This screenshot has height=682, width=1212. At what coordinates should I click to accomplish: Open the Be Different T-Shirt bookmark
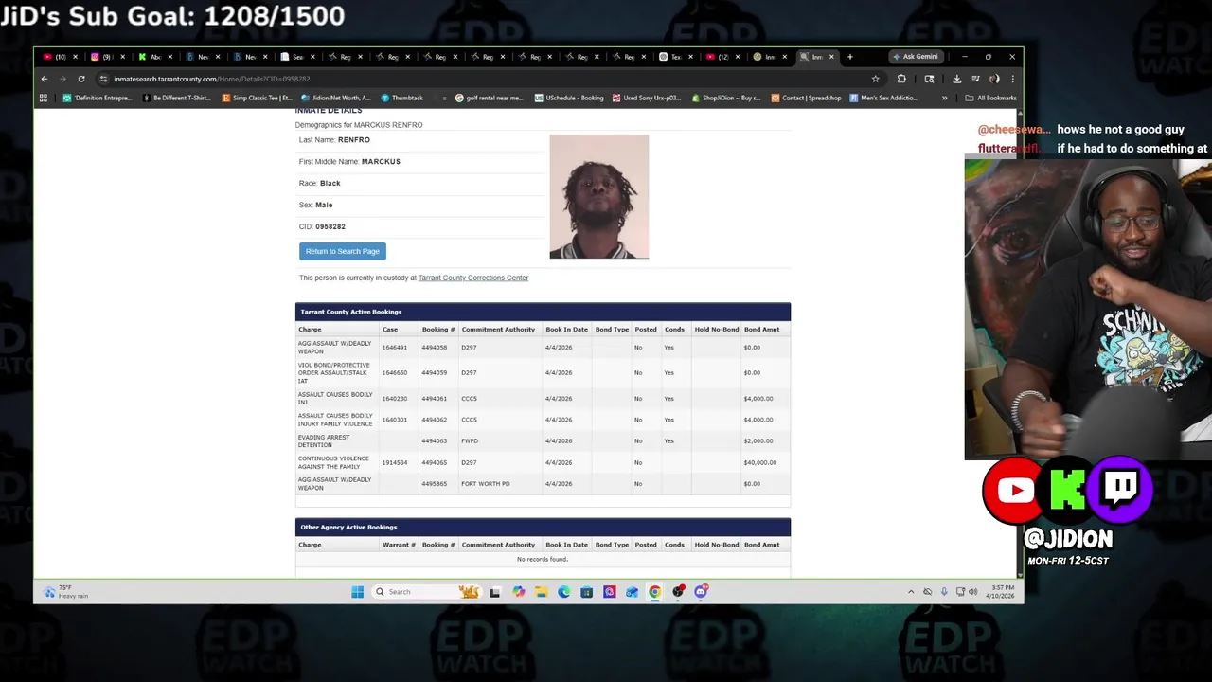tap(176, 98)
